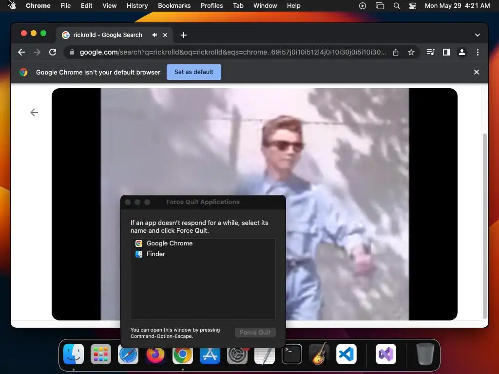This screenshot has width=499, height=374.
Task: Open System Settings from the Dock
Action: [x=237, y=354]
